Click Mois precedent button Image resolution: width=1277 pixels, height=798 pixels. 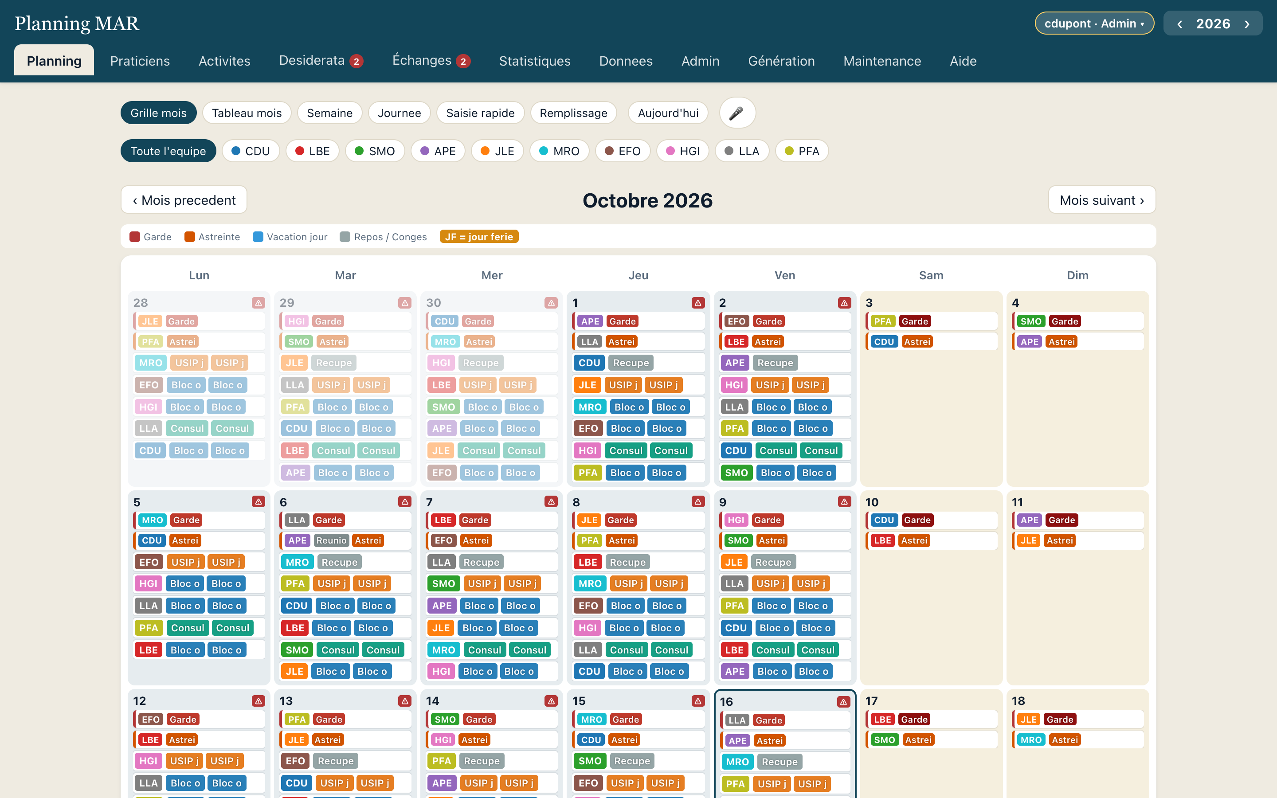184,200
